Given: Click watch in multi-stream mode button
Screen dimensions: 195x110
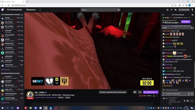Looking at the screenshot, I should 113,92.
